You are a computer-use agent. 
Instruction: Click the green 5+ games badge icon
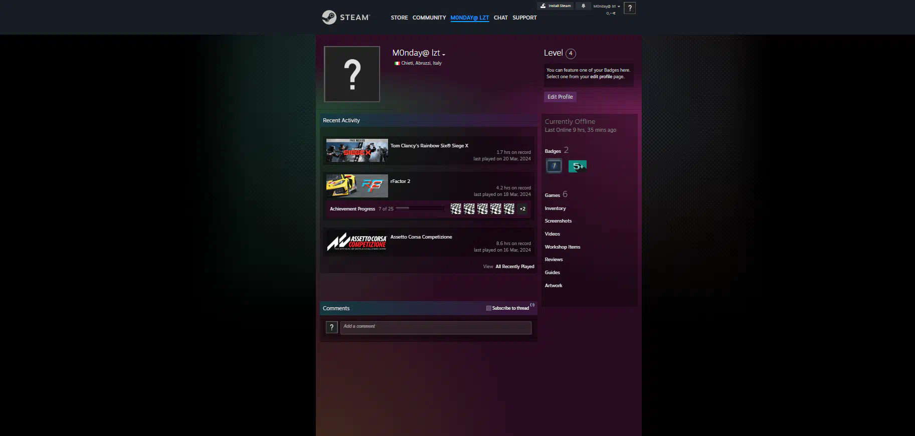click(x=578, y=166)
